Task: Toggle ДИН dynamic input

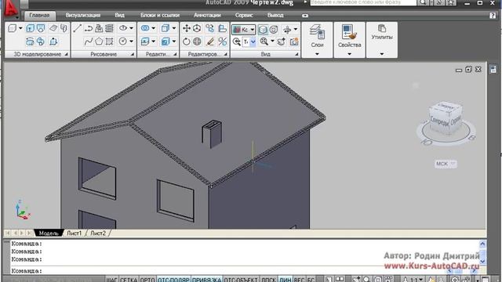Action: click(x=286, y=280)
